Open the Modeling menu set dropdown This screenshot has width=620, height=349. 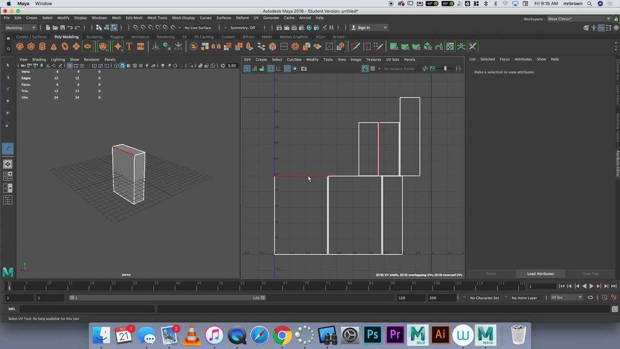pyautogui.click(x=20, y=28)
